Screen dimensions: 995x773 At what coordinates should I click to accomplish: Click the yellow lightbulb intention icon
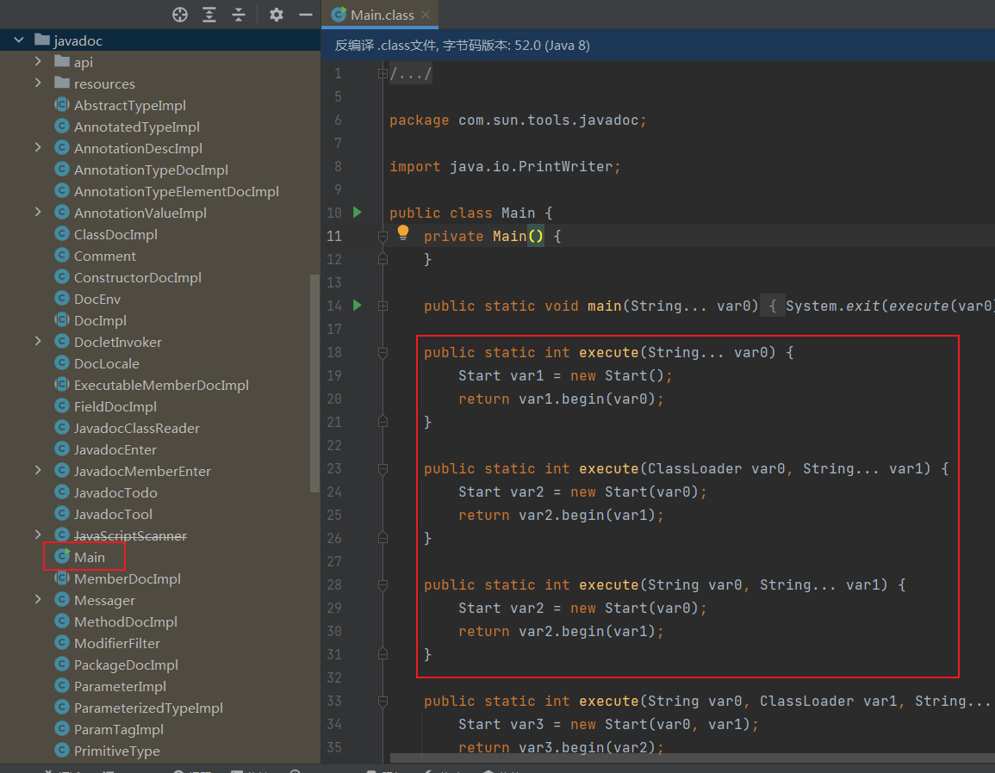click(x=402, y=233)
